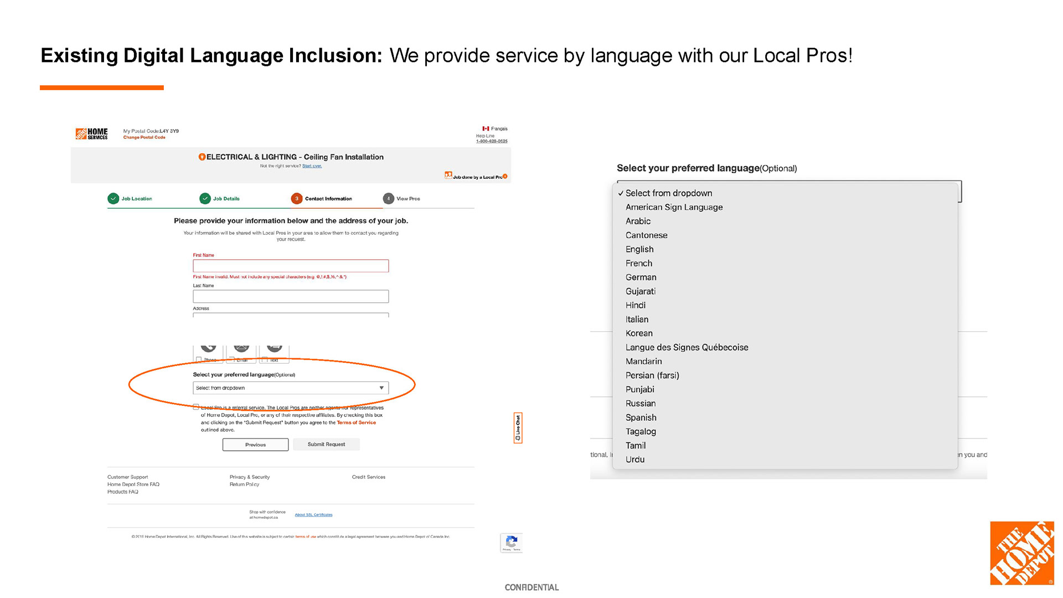Viewport: 1063px width, 598px height.
Task: Click the reCAPTCHA badge icon
Action: [x=512, y=543]
